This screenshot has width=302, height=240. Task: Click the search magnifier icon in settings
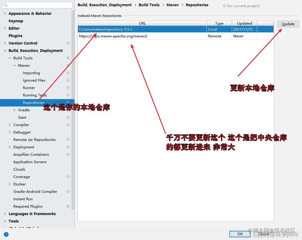tap(5, 5)
